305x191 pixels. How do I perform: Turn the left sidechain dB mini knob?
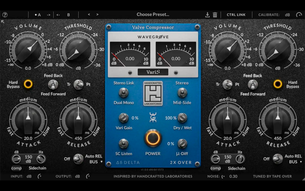(16, 159)
